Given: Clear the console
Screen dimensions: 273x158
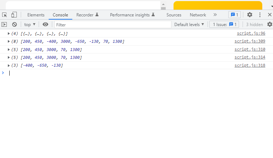Looking at the screenshot, I should click(14, 25).
